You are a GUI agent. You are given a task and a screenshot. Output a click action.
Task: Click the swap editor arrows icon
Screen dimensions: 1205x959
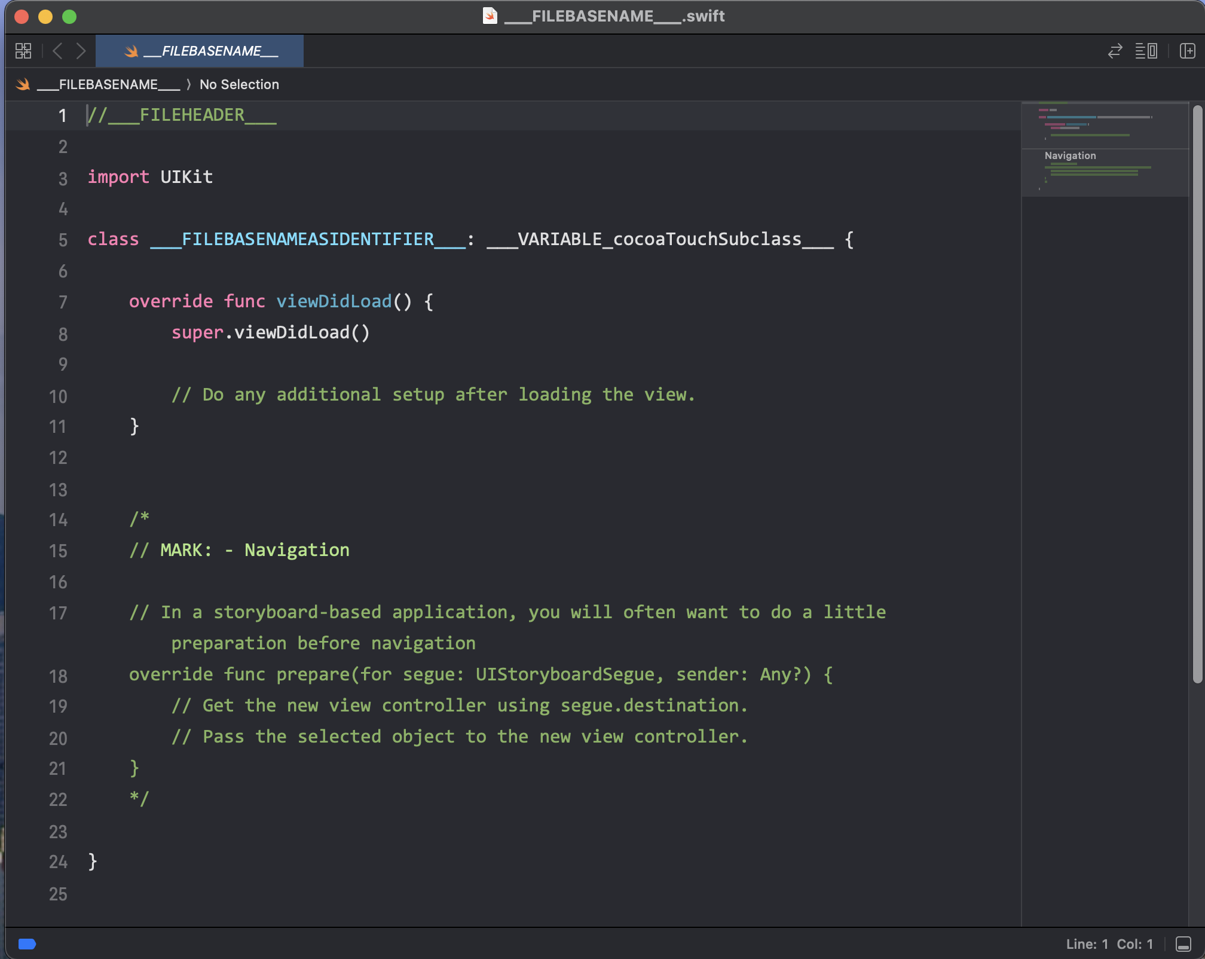click(1115, 51)
